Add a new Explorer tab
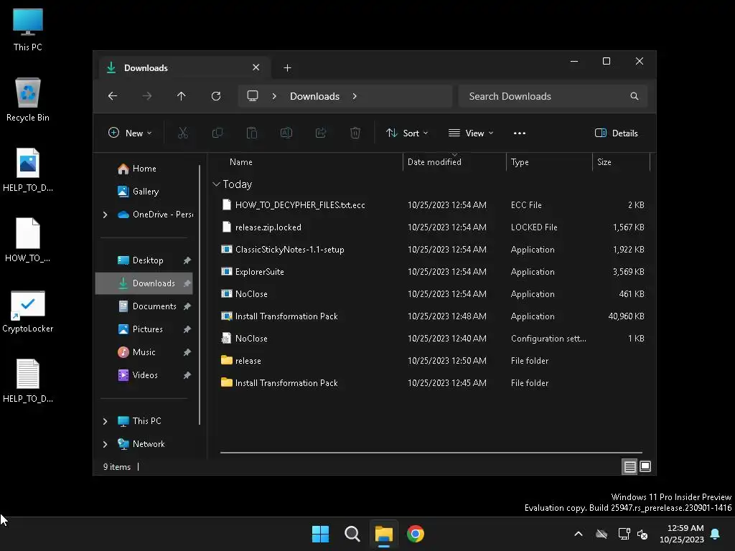 (287, 68)
